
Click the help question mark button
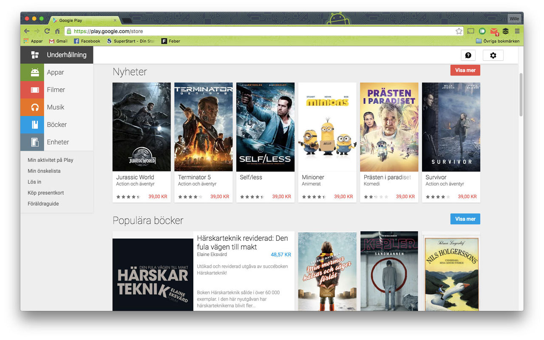(x=468, y=55)
